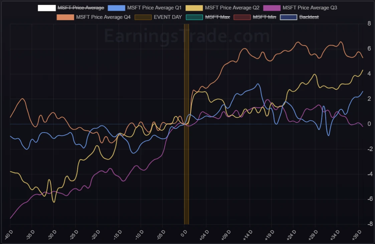The image size is (375, 244).
Task: Toggle the 'EVENT DAY' legend text
Action: [168, 17]
